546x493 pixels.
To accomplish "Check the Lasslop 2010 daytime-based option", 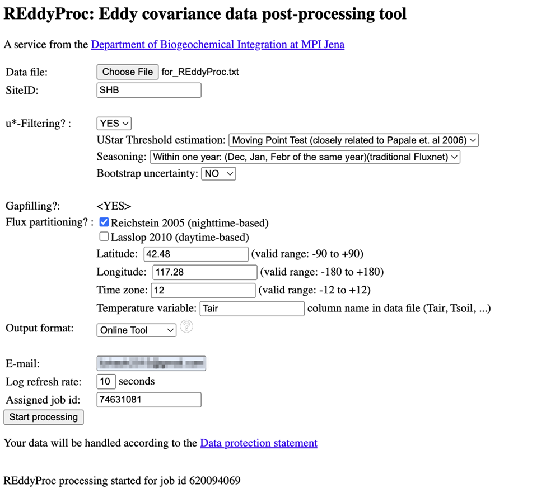I will point(104,237).
